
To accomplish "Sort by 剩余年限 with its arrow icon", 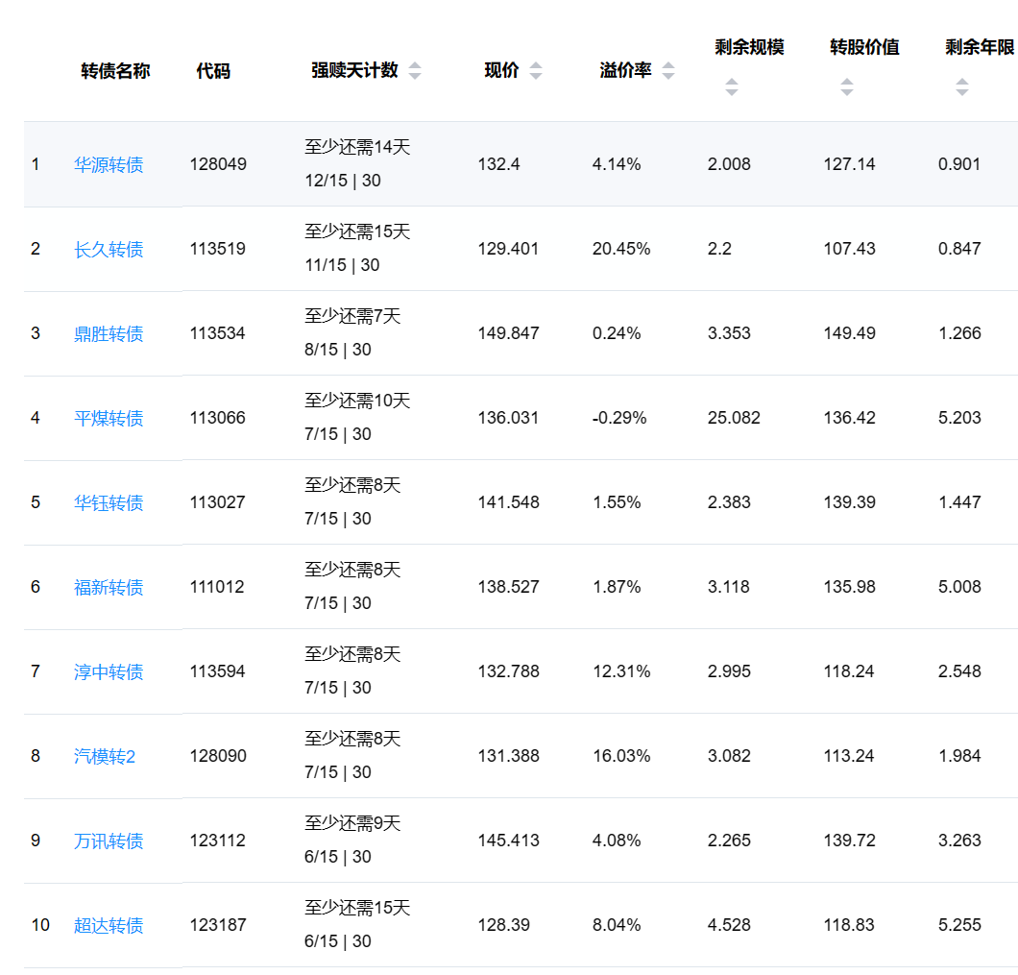I will pyautogui.click(x=962, y=87).
